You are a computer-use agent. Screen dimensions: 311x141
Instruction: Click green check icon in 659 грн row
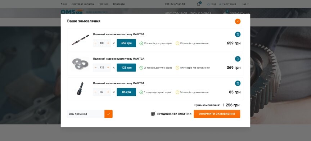141,43
